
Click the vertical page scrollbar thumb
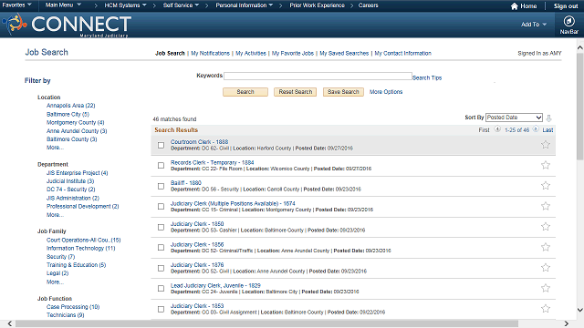coord(580,106)
